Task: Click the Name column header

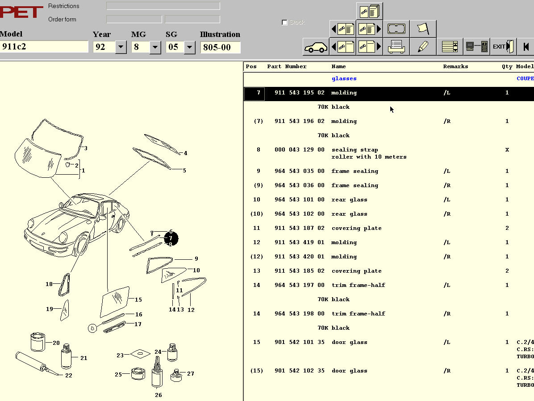Action: 338,66
